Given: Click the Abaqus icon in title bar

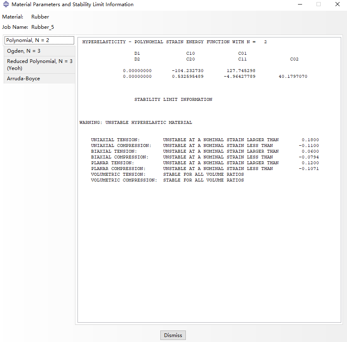Looking at the screenshot, I should [x=6, y=4].
